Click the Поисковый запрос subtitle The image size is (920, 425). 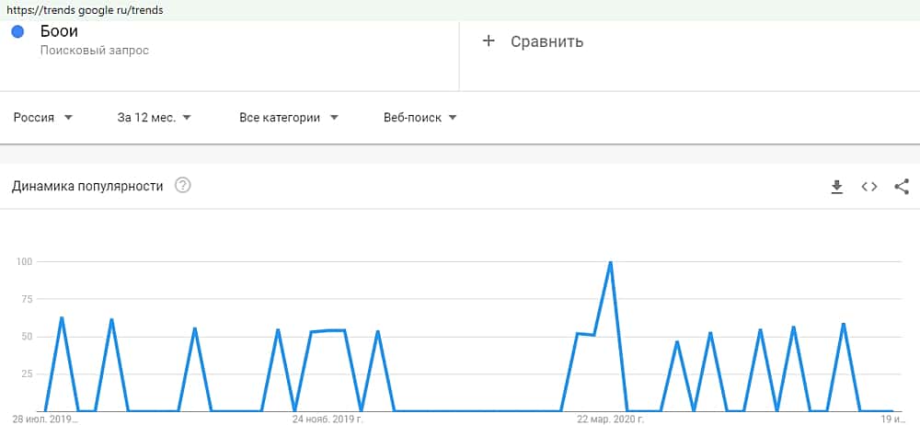tap(95, 51)
